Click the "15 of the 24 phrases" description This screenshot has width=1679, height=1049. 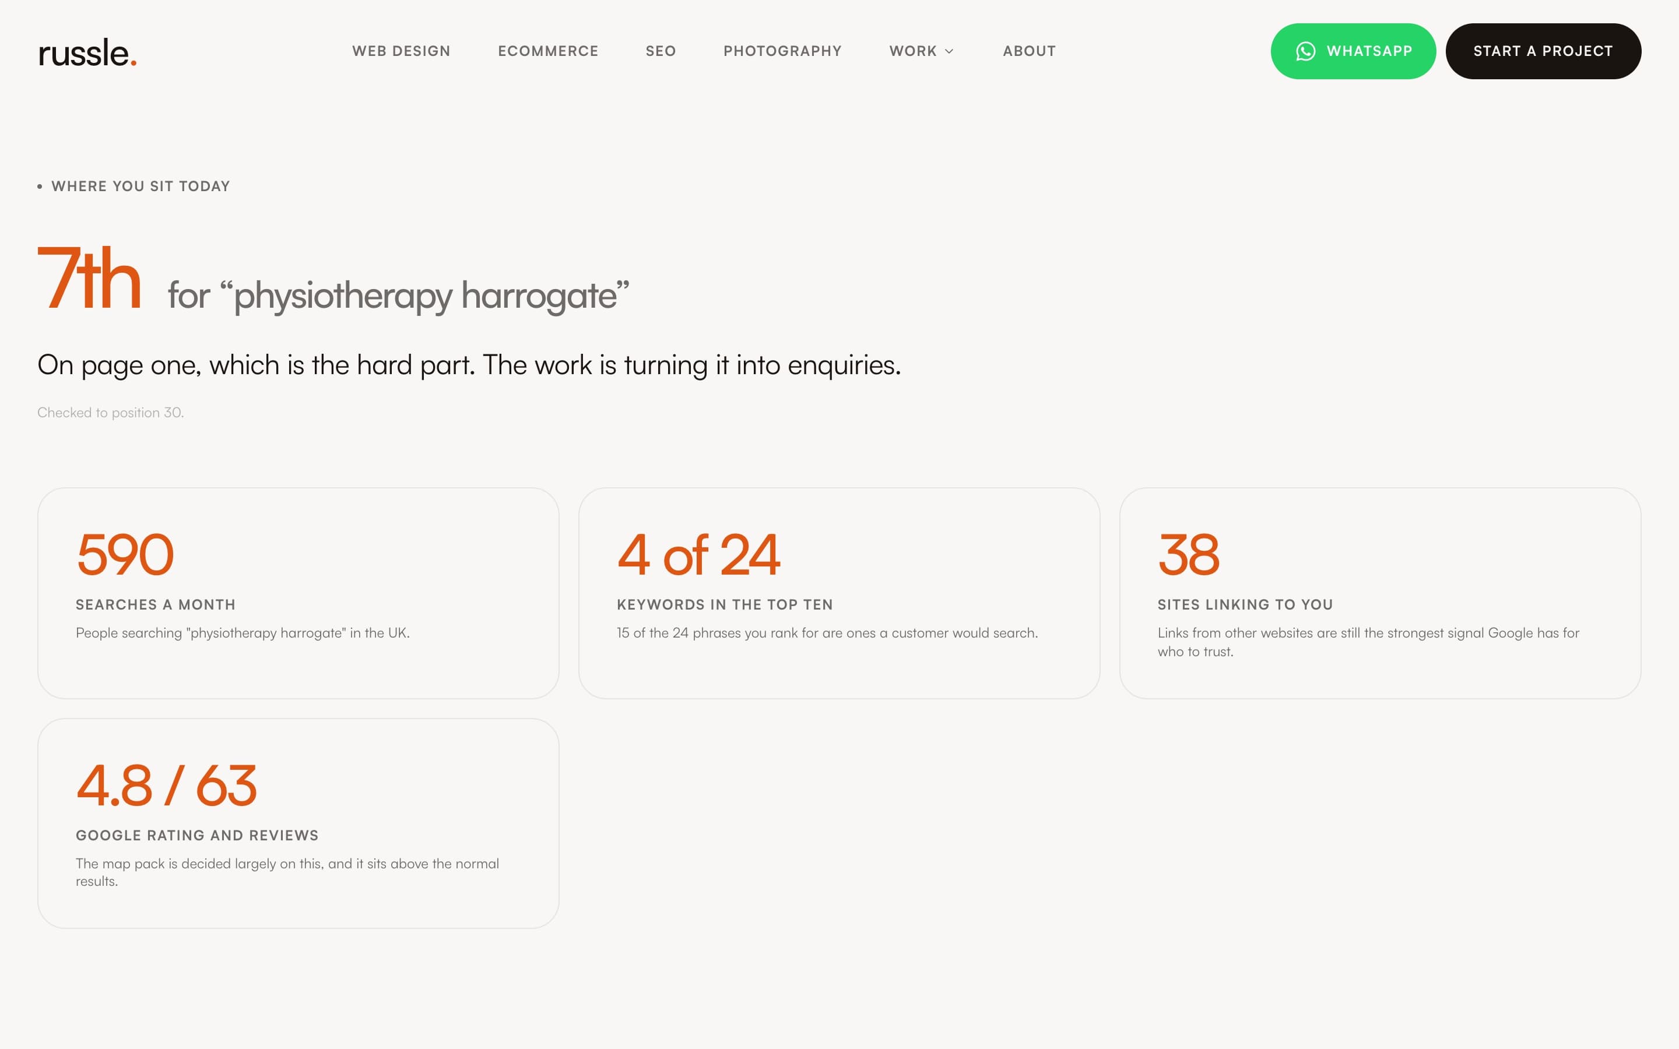pyautogui.click(x=827, y=633)
